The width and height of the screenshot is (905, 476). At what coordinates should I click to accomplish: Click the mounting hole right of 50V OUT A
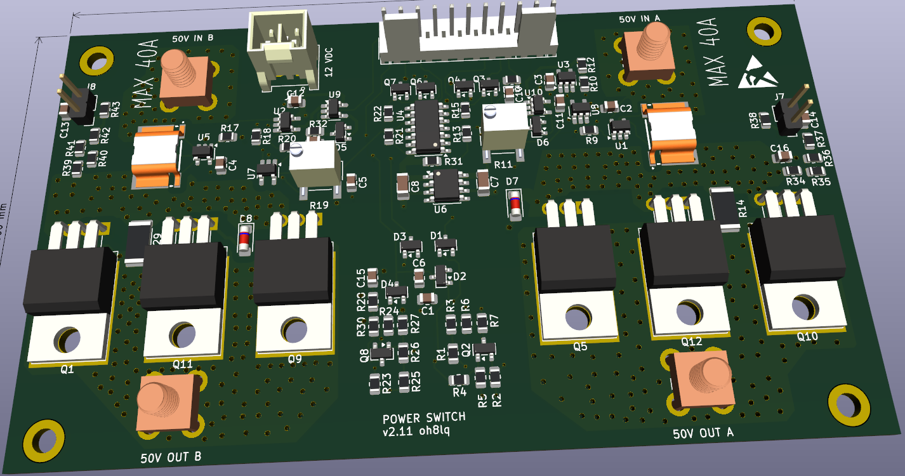pos(849,405)
